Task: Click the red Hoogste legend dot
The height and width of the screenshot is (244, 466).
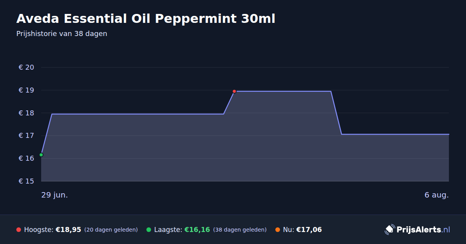Action: [19, 230]
